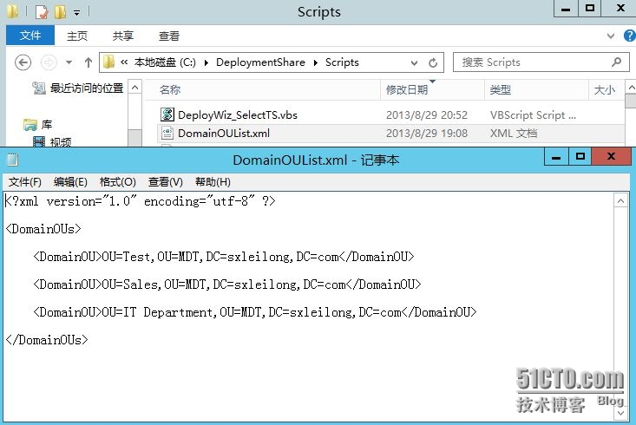The image size is (636, 425).
Task: Click the Notepad title bar icon
Action: (x=12, y=160)
